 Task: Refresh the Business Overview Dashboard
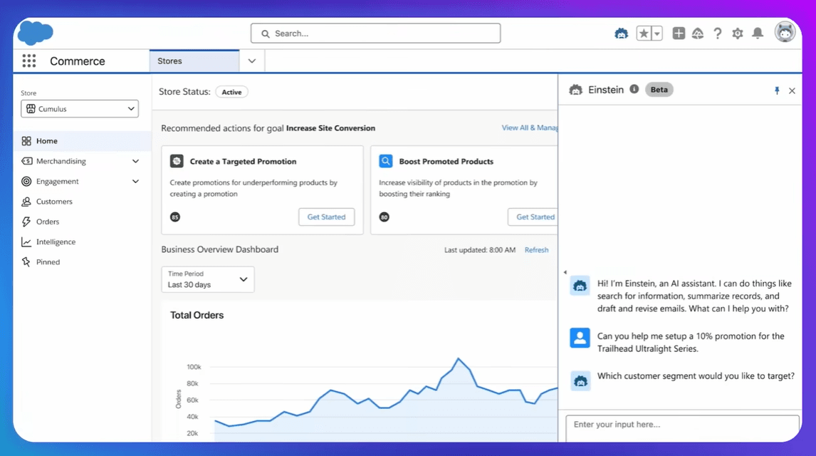537,250
